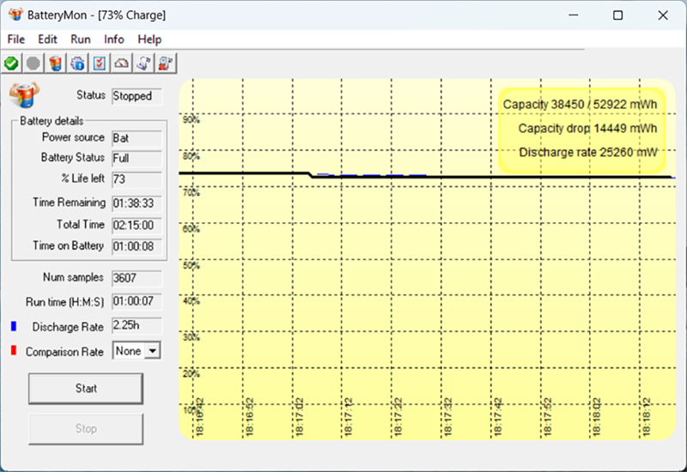Click the green checkmark start monitoring icon
The width and height of the screenshot is (687, 472).
[x=11, y=64]
